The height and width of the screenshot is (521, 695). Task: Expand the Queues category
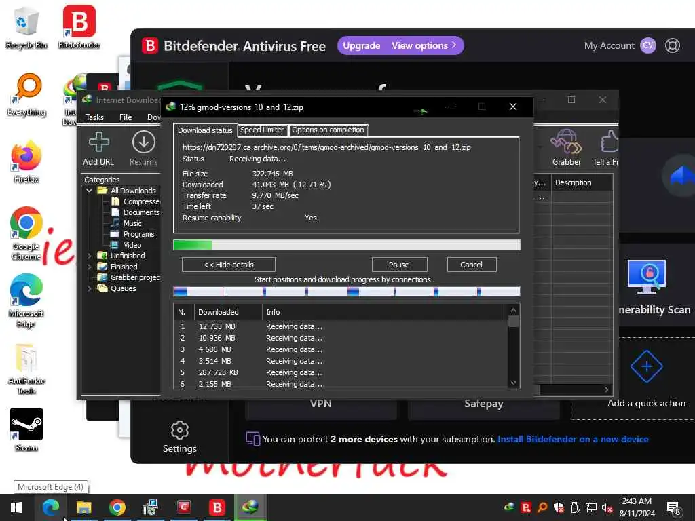[89, 288]
